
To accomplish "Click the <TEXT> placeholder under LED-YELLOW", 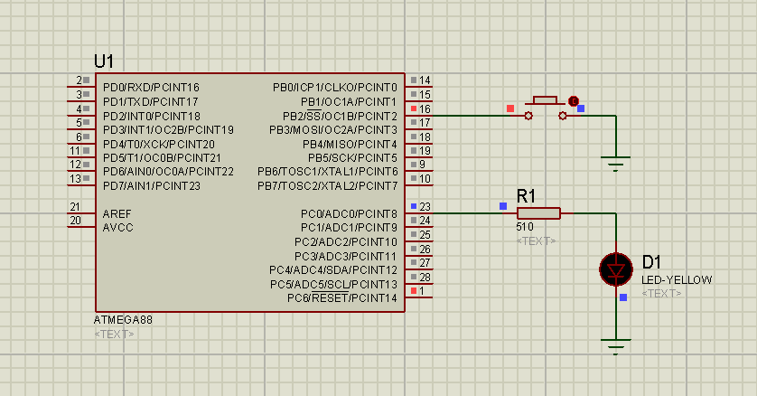I will 661,293.
